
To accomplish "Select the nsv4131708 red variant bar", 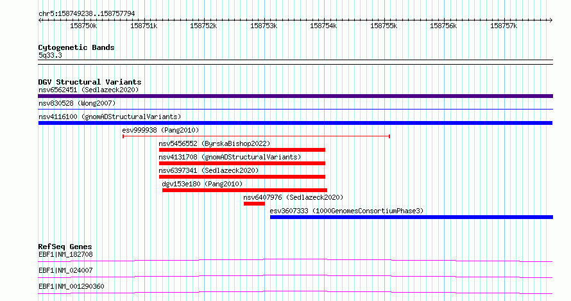I will (x=242, y=163).
